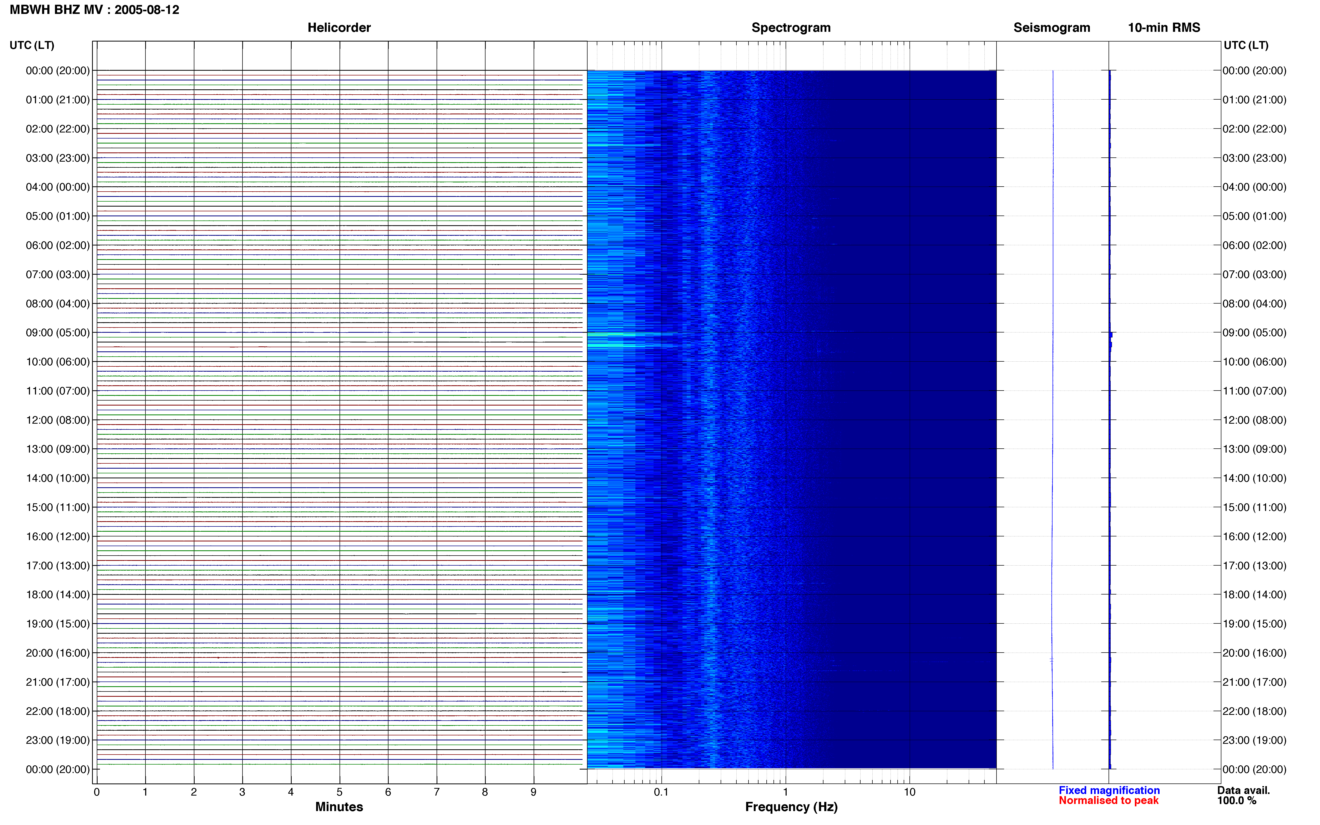Click the seismogram spike just after 20:00
The image size is (1320, 825).
1051,661
